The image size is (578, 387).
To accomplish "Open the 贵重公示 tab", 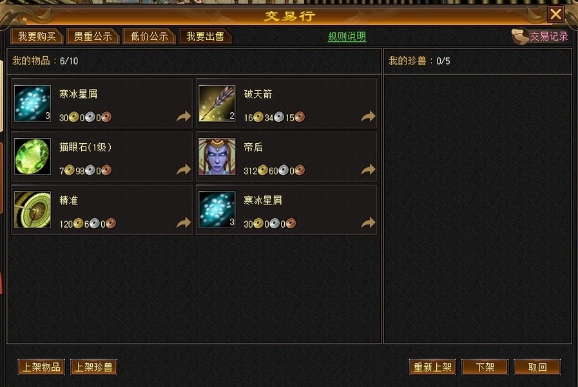I will click(93, 36).
